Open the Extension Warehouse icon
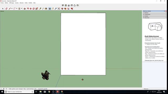The width and height of the screenshot is (168, 94). (x=65, y=9)
